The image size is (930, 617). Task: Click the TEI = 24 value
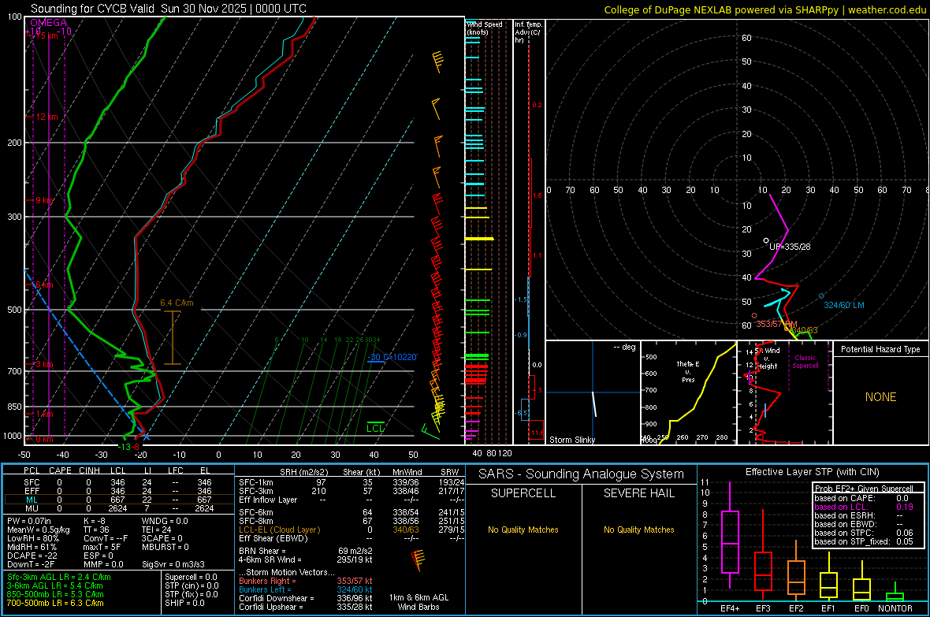tap(157, 530)
